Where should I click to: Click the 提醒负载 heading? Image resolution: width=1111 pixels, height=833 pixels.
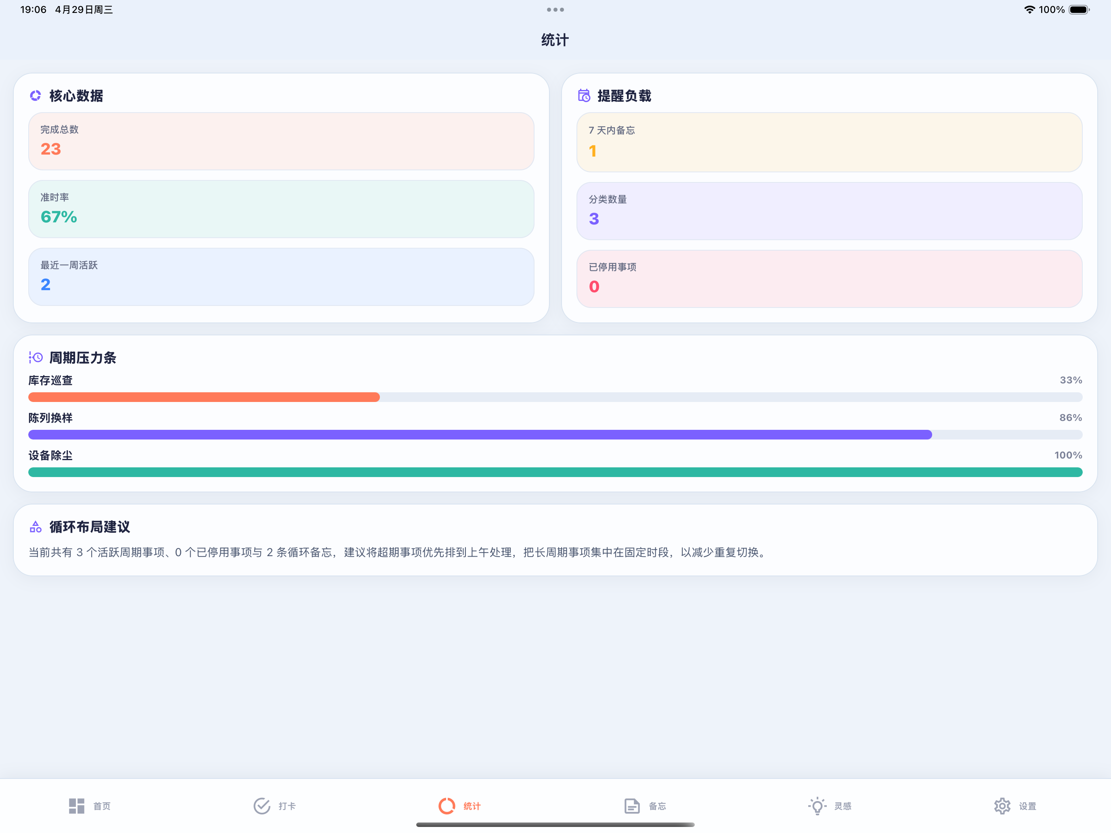[624, 95]
